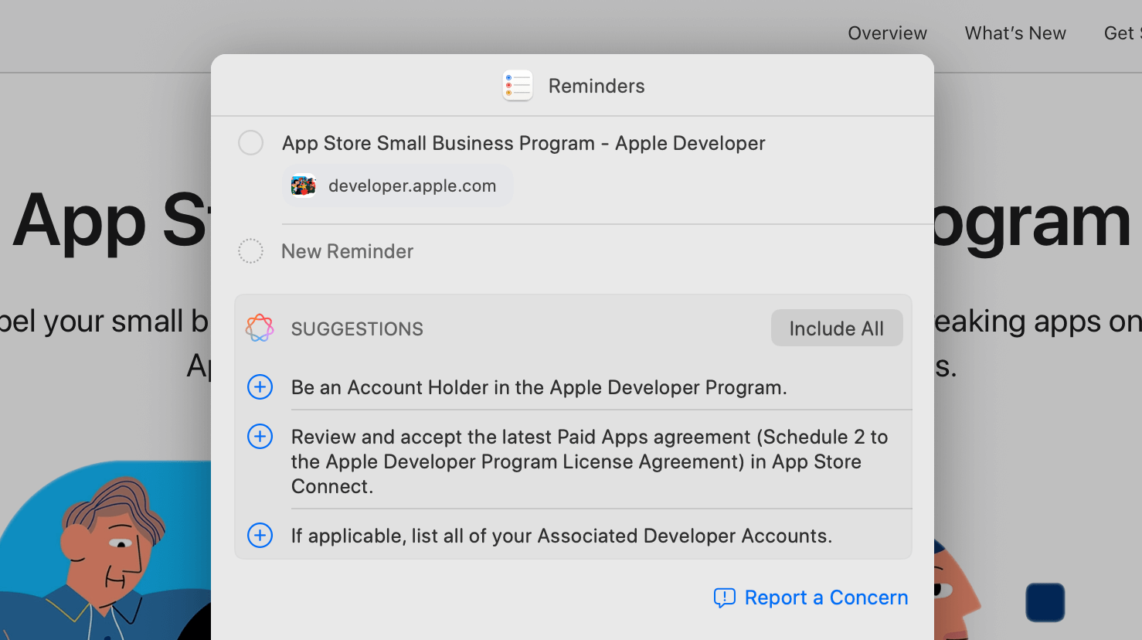Click 'App Store Small Business Program - Apple Developer' title
Viewport: 1142px width, 640px height.
click(523, 143)
